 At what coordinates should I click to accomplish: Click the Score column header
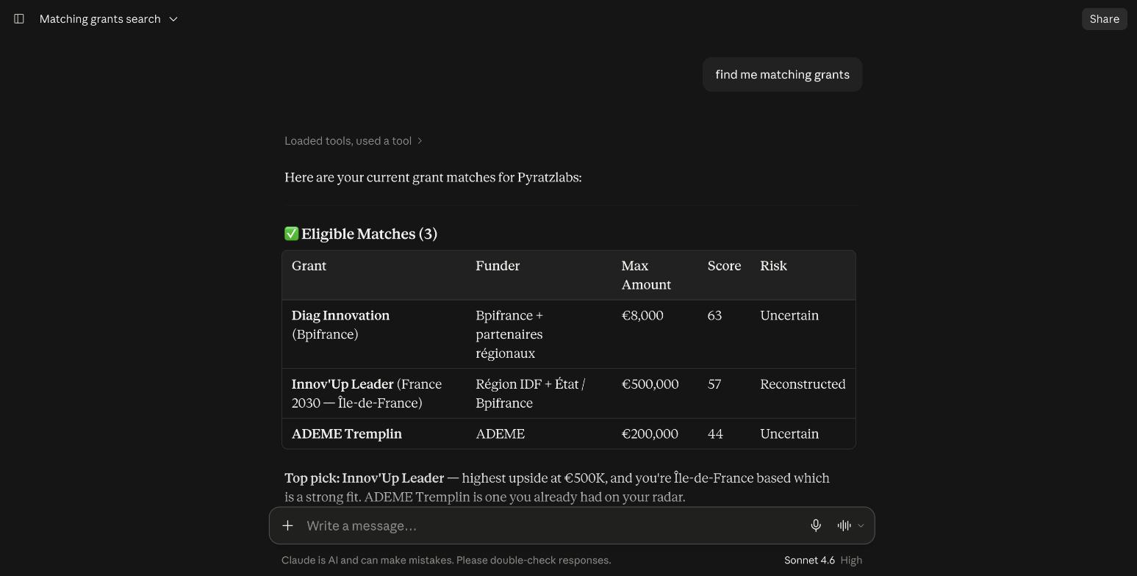click(x=724, y=266)
